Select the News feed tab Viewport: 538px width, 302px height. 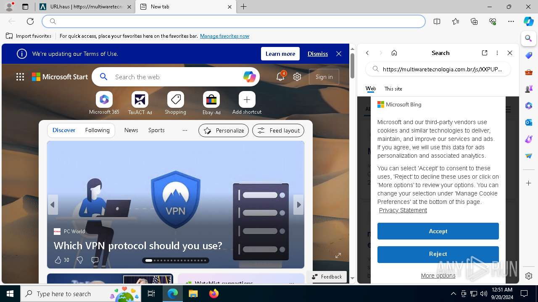coord(131,130)
